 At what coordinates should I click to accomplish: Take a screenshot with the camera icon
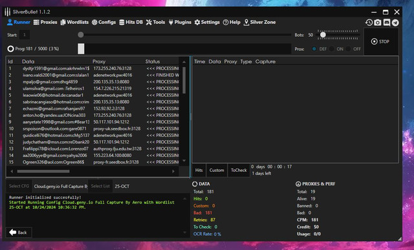click(x=378, y=23)
